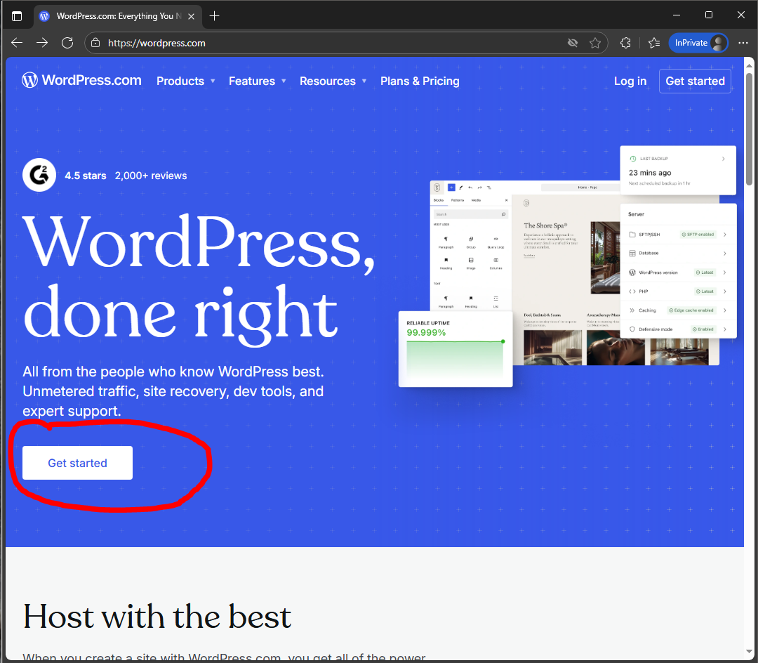
Task: Click the Defensive mode row chevron
Action: click(724, 329)
